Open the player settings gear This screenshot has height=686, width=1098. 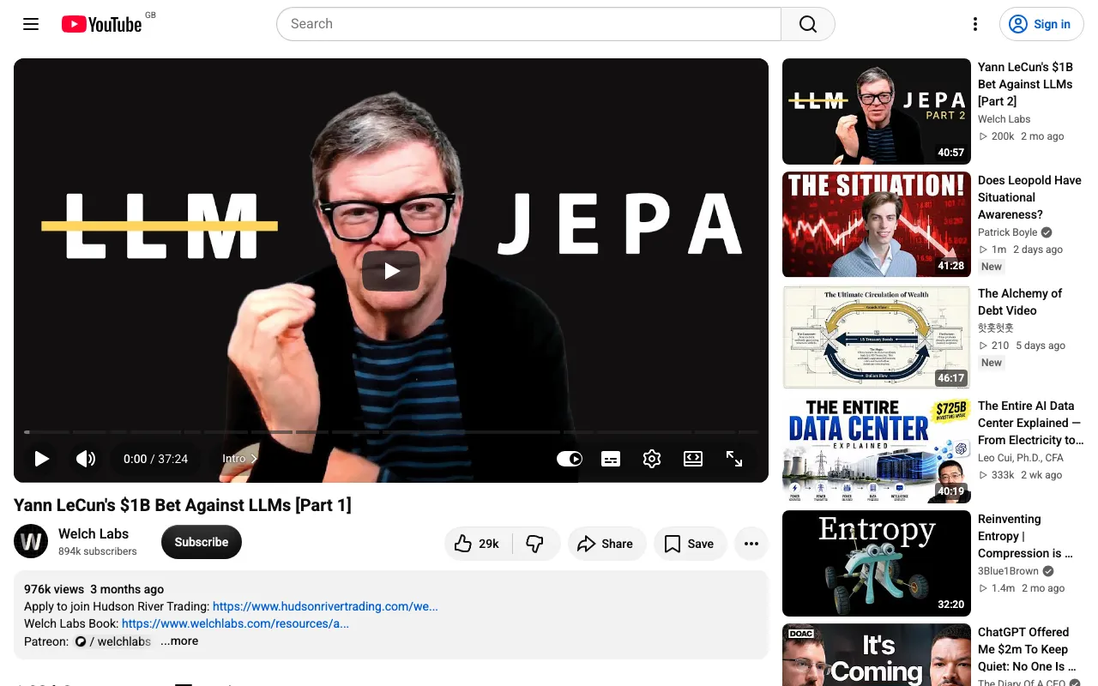(x=652, y=459)
